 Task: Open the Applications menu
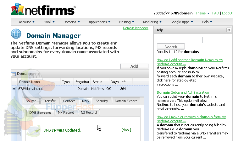99,22
